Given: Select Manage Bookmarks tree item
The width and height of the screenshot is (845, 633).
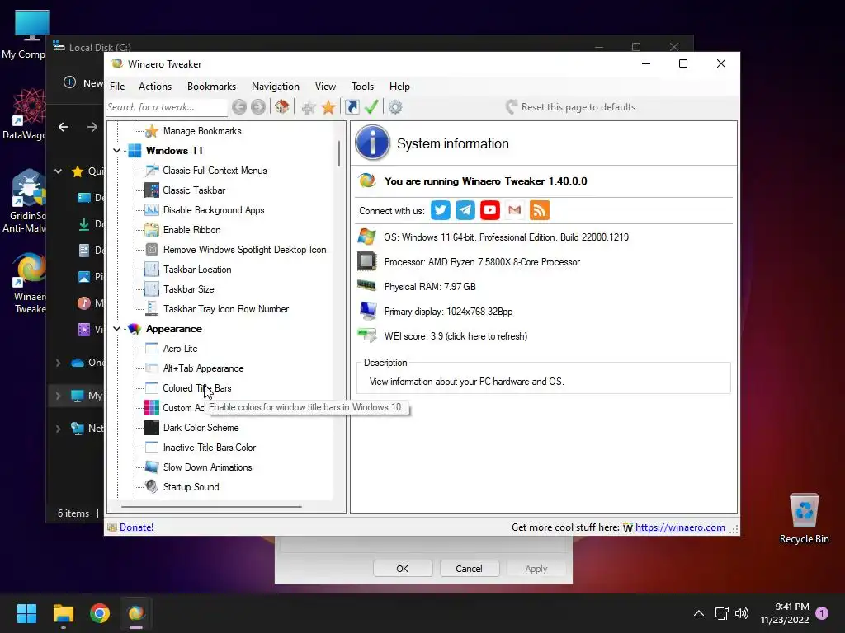Looking at the screenshot, I should [202, 131].
